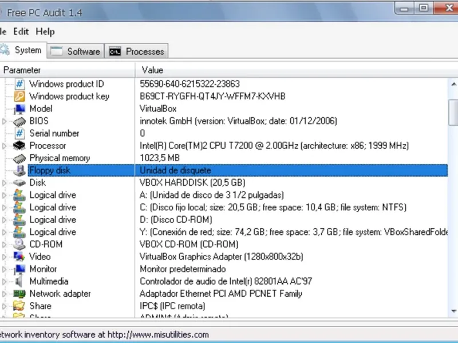Open the Help menu
458x343 pixels.
pos(45,31)
